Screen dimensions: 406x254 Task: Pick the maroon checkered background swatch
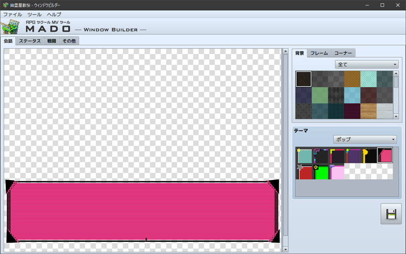(369, 95)
